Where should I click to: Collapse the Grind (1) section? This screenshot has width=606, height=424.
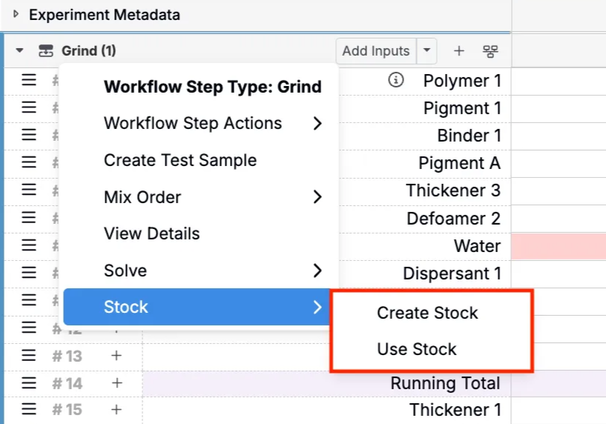19,50
